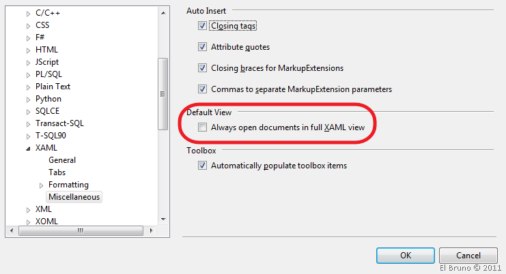
Task: Expand the C/C++ tree node
Action: click(28, 13)
